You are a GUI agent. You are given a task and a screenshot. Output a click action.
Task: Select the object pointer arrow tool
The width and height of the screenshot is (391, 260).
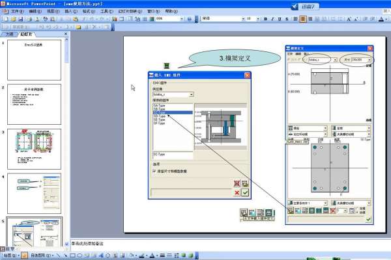(x=24, y=255)
